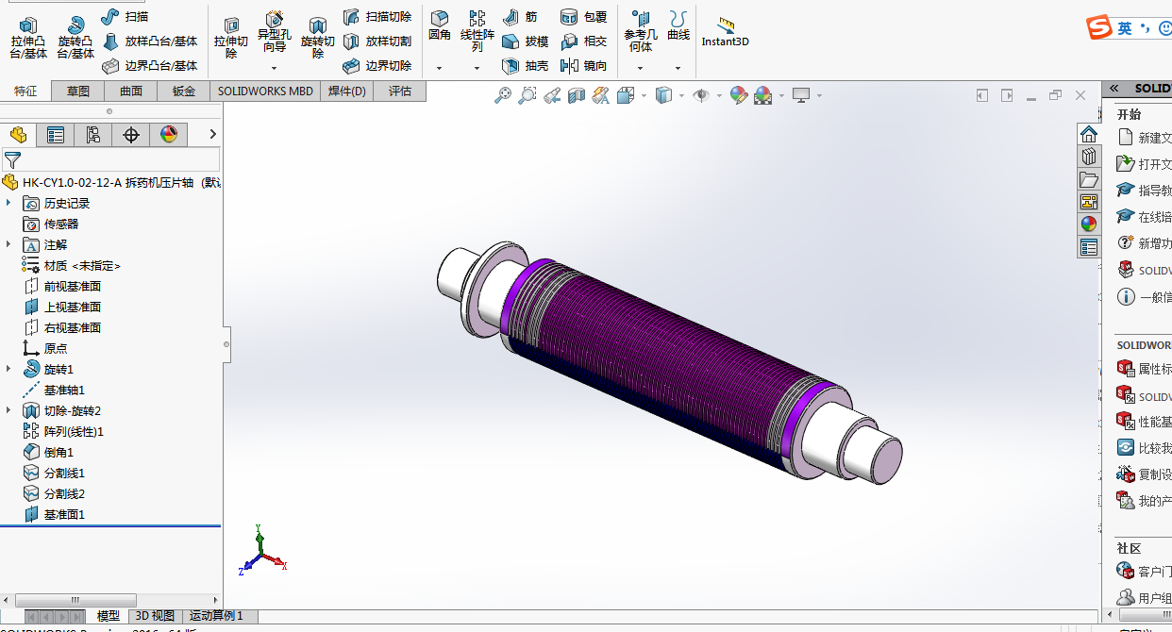Pick the 边界凸台/基体 boundary boss tool
The image size is (1172, 632).
[x=149, y=66]
